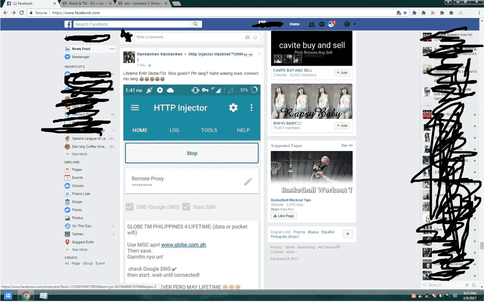Open Shops in the Explore section
The image size is (484, 302).
77,202
